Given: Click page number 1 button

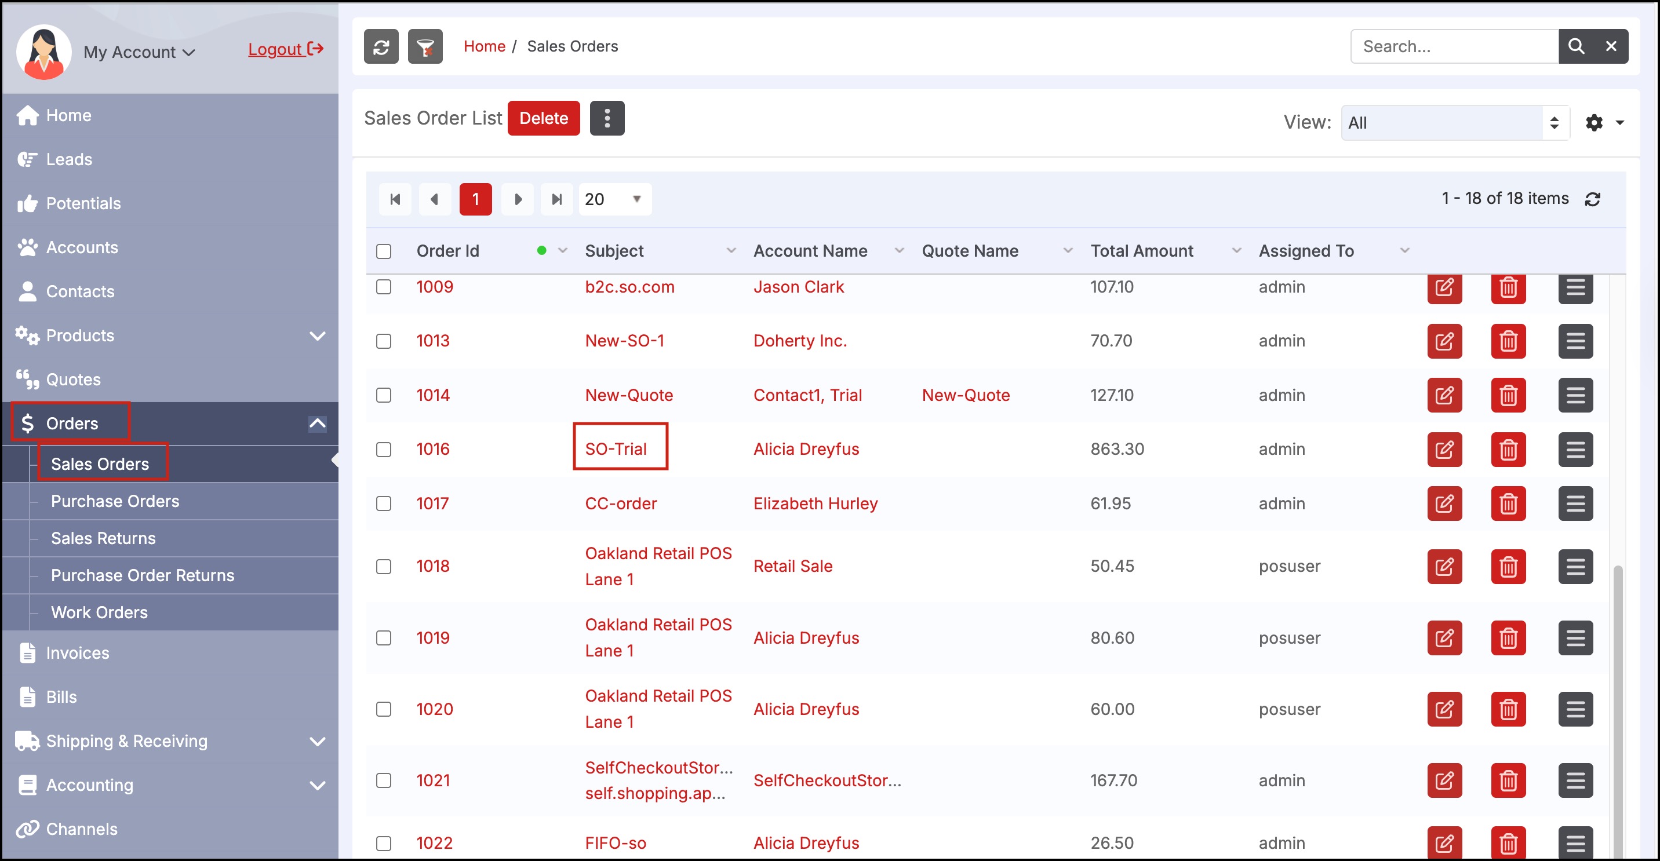Looking at the screenshot, I should 476,199.
